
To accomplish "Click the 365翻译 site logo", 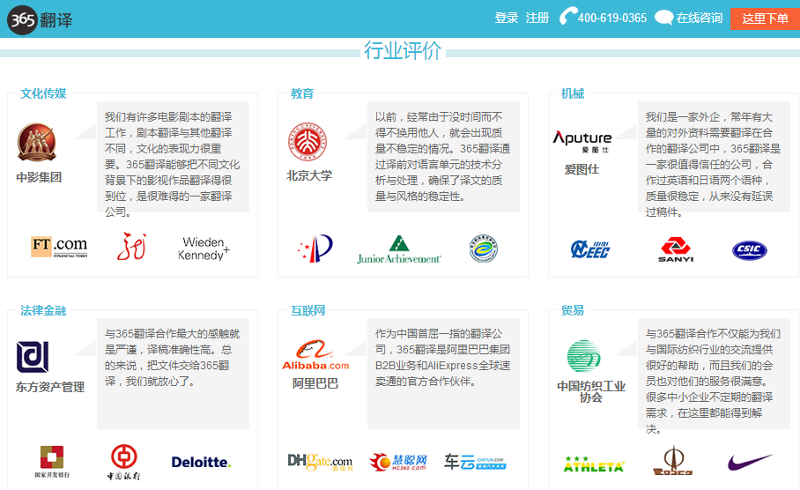I will 40,20.
